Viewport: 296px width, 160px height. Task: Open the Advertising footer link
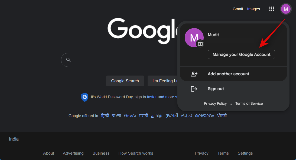point(73,153)
